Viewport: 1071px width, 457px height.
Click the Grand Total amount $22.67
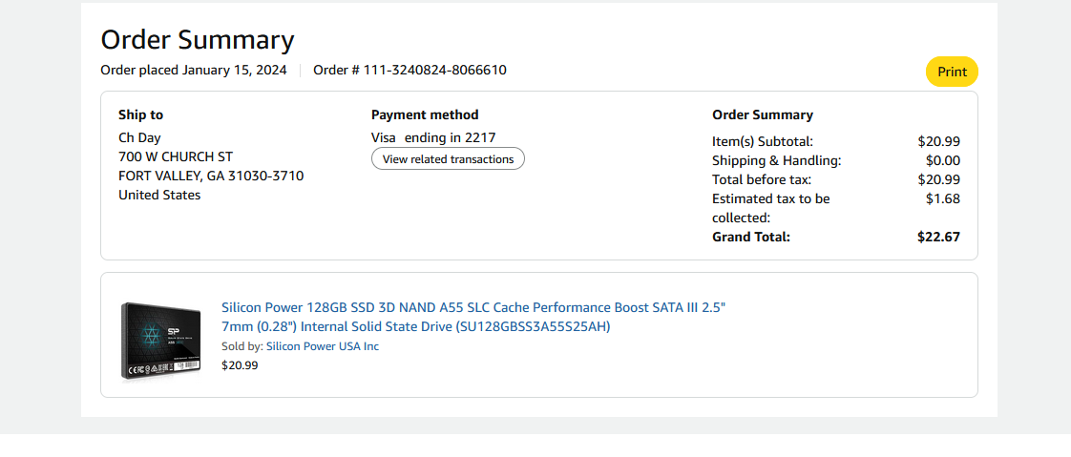pyautogui.click(x=938, y=237)
